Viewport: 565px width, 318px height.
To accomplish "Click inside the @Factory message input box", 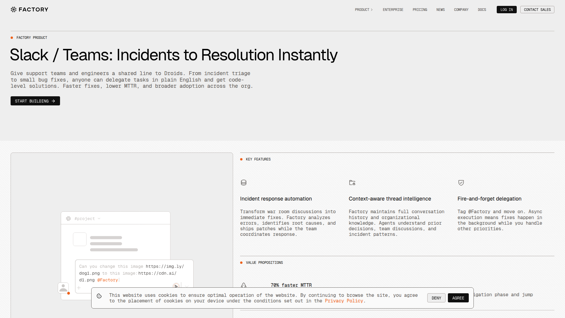I will point(134,273).
